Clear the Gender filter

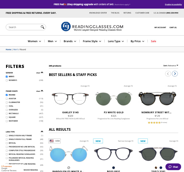pyautogui.click(x=38, y=73)
